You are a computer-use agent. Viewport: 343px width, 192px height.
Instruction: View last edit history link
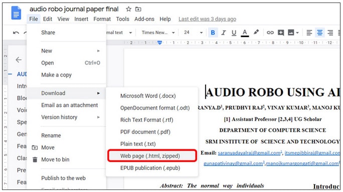coord(207,19)
